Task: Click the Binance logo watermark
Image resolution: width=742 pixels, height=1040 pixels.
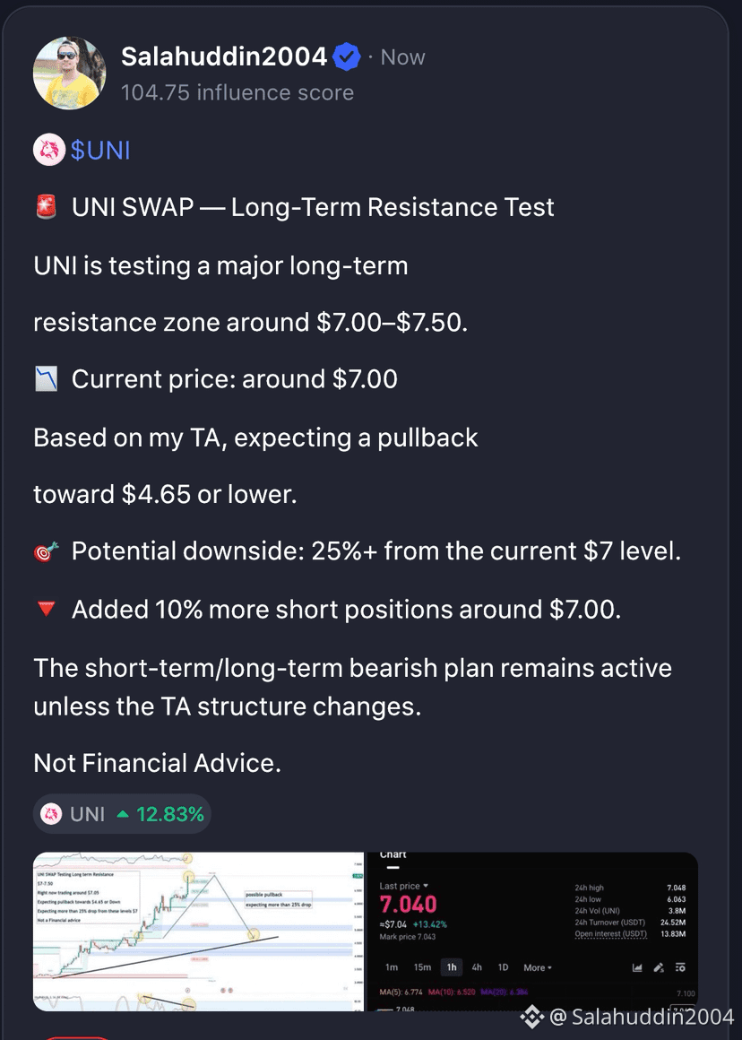Action: (x=531, y=1017)
